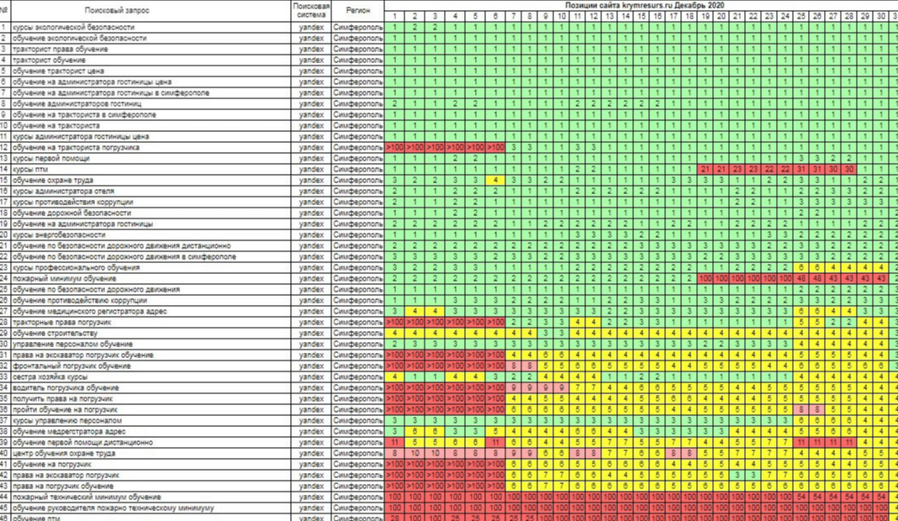
Task: Select the 'Регион' column header
Action: tap(358, 10)
